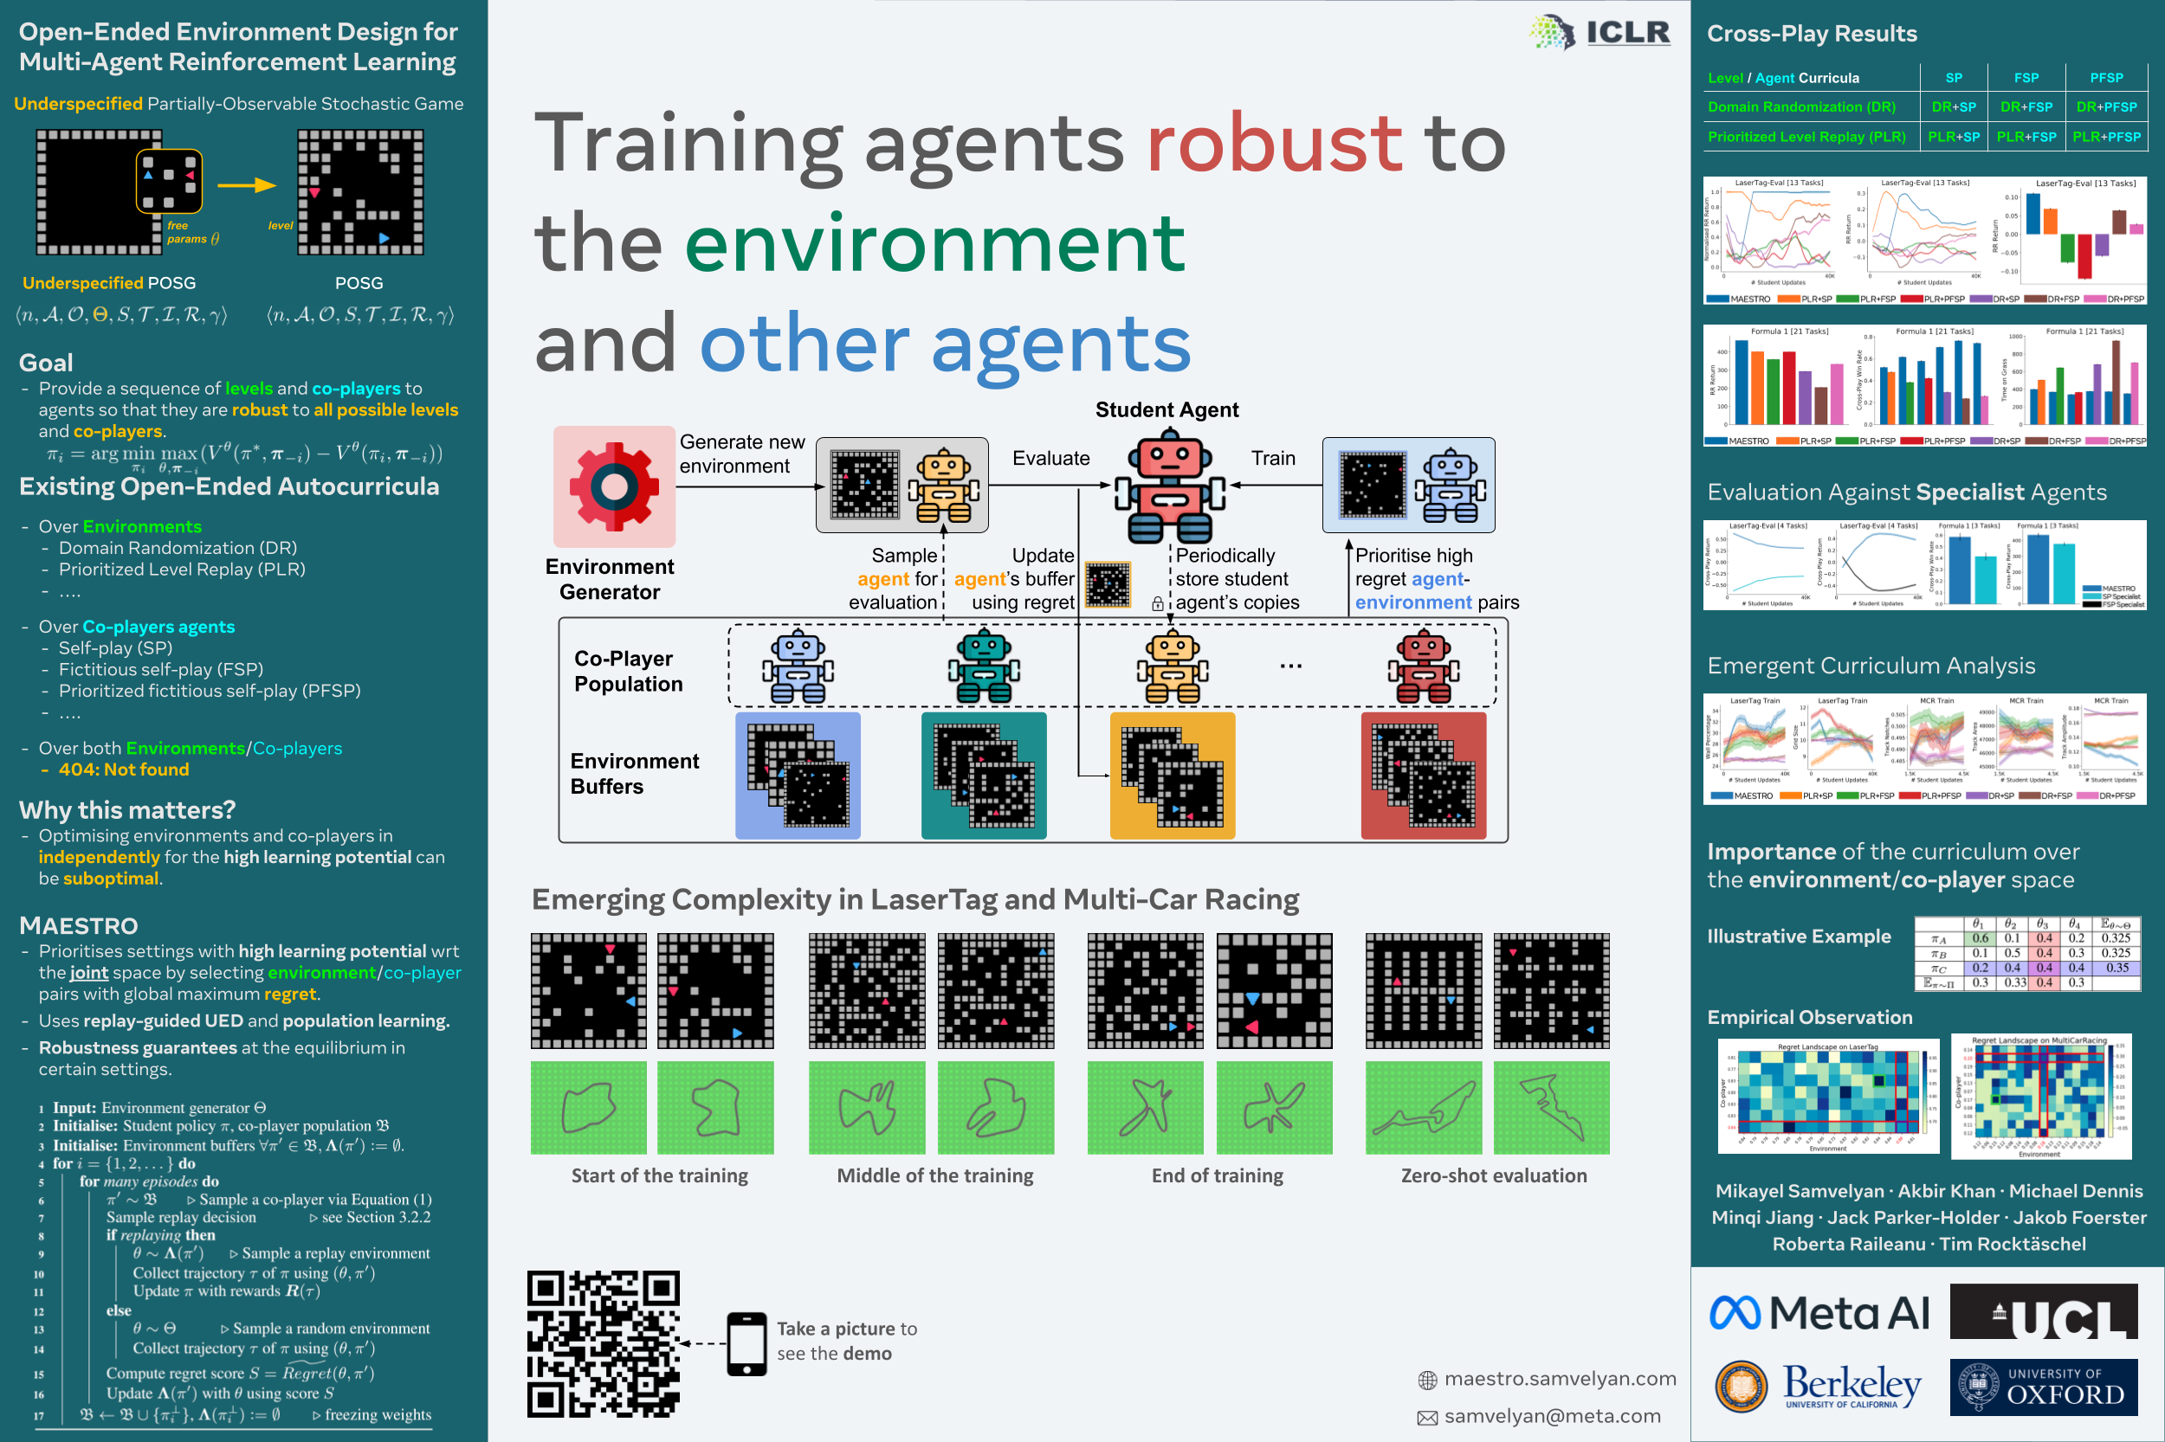
Task: Click the University of Oxford logo
Action: pos(2043,1387)
